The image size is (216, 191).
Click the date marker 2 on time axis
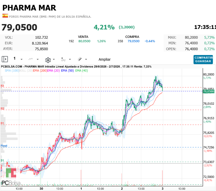pyautogui.click(x=122, y=189)
